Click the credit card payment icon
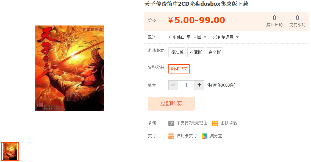Image resolution: width=311 pixels, height=162 pixels. pos(171,136)
